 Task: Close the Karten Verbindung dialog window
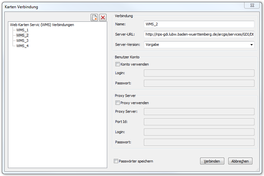[x=251, y=5]
